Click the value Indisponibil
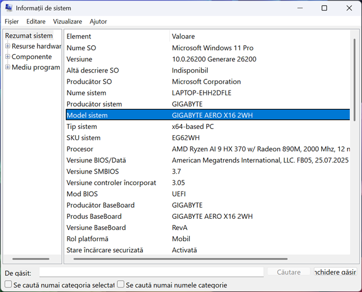 tap(190, 70)
